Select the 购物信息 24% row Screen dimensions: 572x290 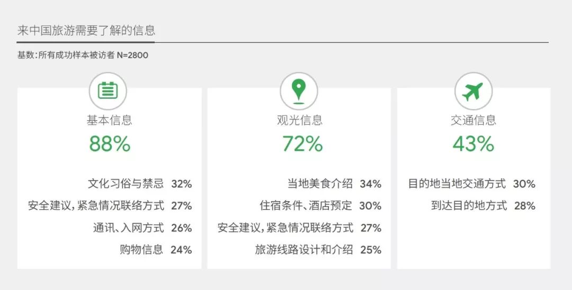[x=156, y=250]
